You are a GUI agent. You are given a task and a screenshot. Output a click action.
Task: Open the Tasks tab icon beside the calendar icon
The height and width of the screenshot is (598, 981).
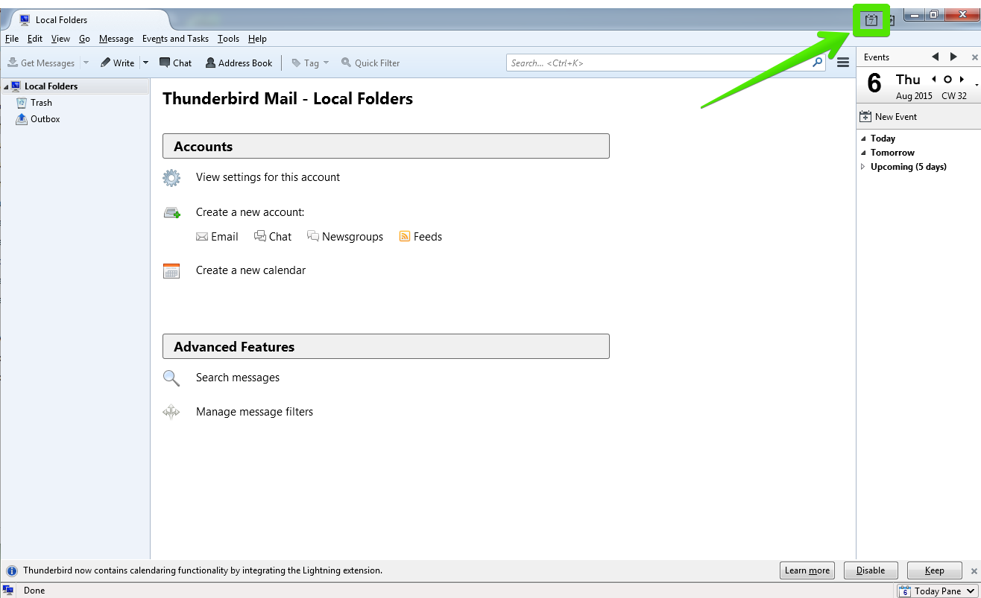point(891,20)
